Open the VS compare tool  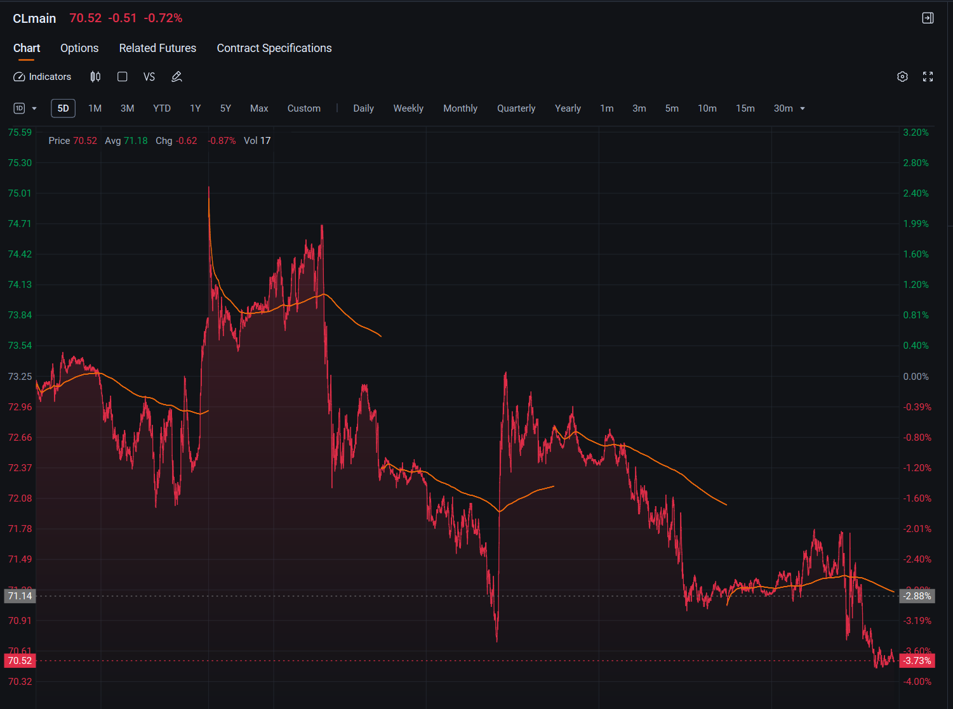(x=149, y=77)
